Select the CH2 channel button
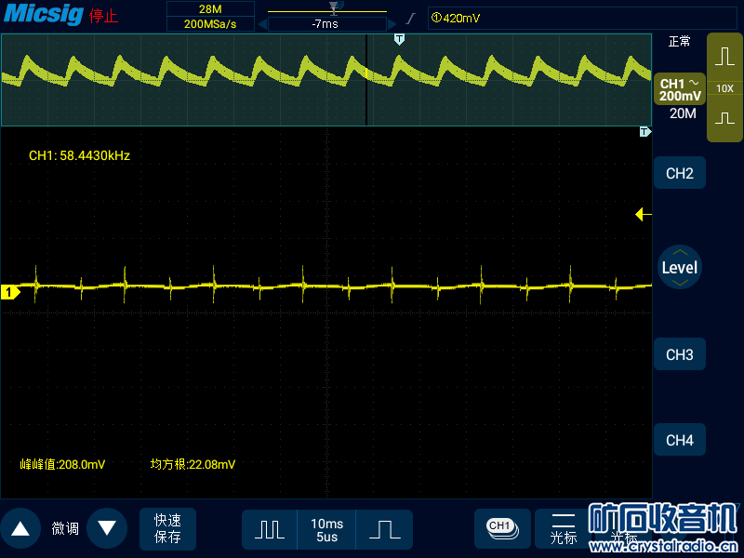 coord(680,173)
